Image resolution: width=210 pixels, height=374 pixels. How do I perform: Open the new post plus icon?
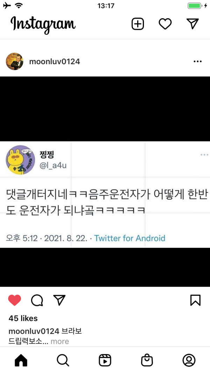tap(138, 24)
